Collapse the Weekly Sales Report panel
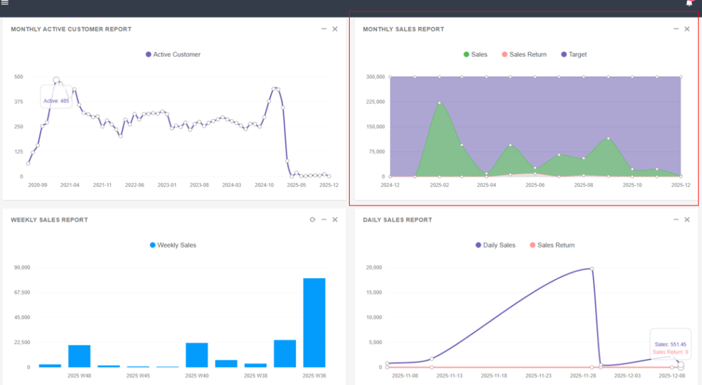The image size is (702, 385). pos(324,220)
